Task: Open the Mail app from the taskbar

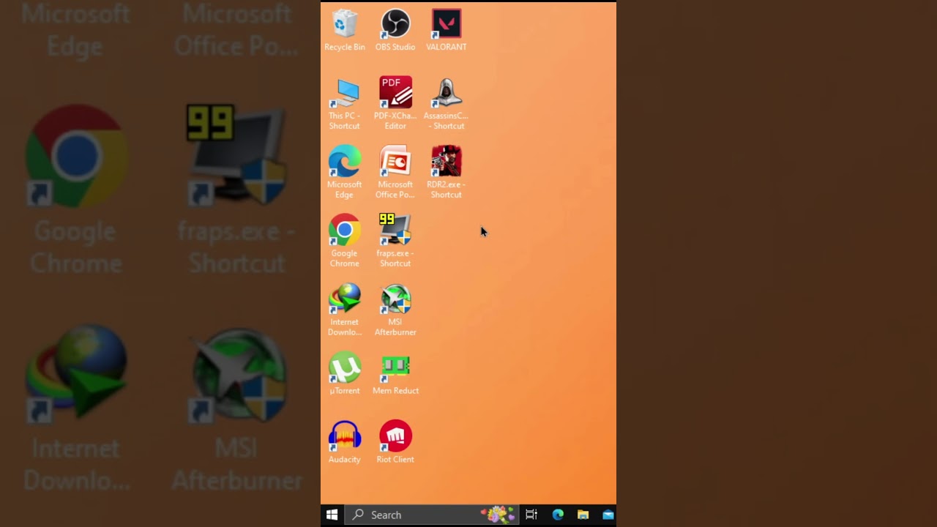Action: (608, 515)
